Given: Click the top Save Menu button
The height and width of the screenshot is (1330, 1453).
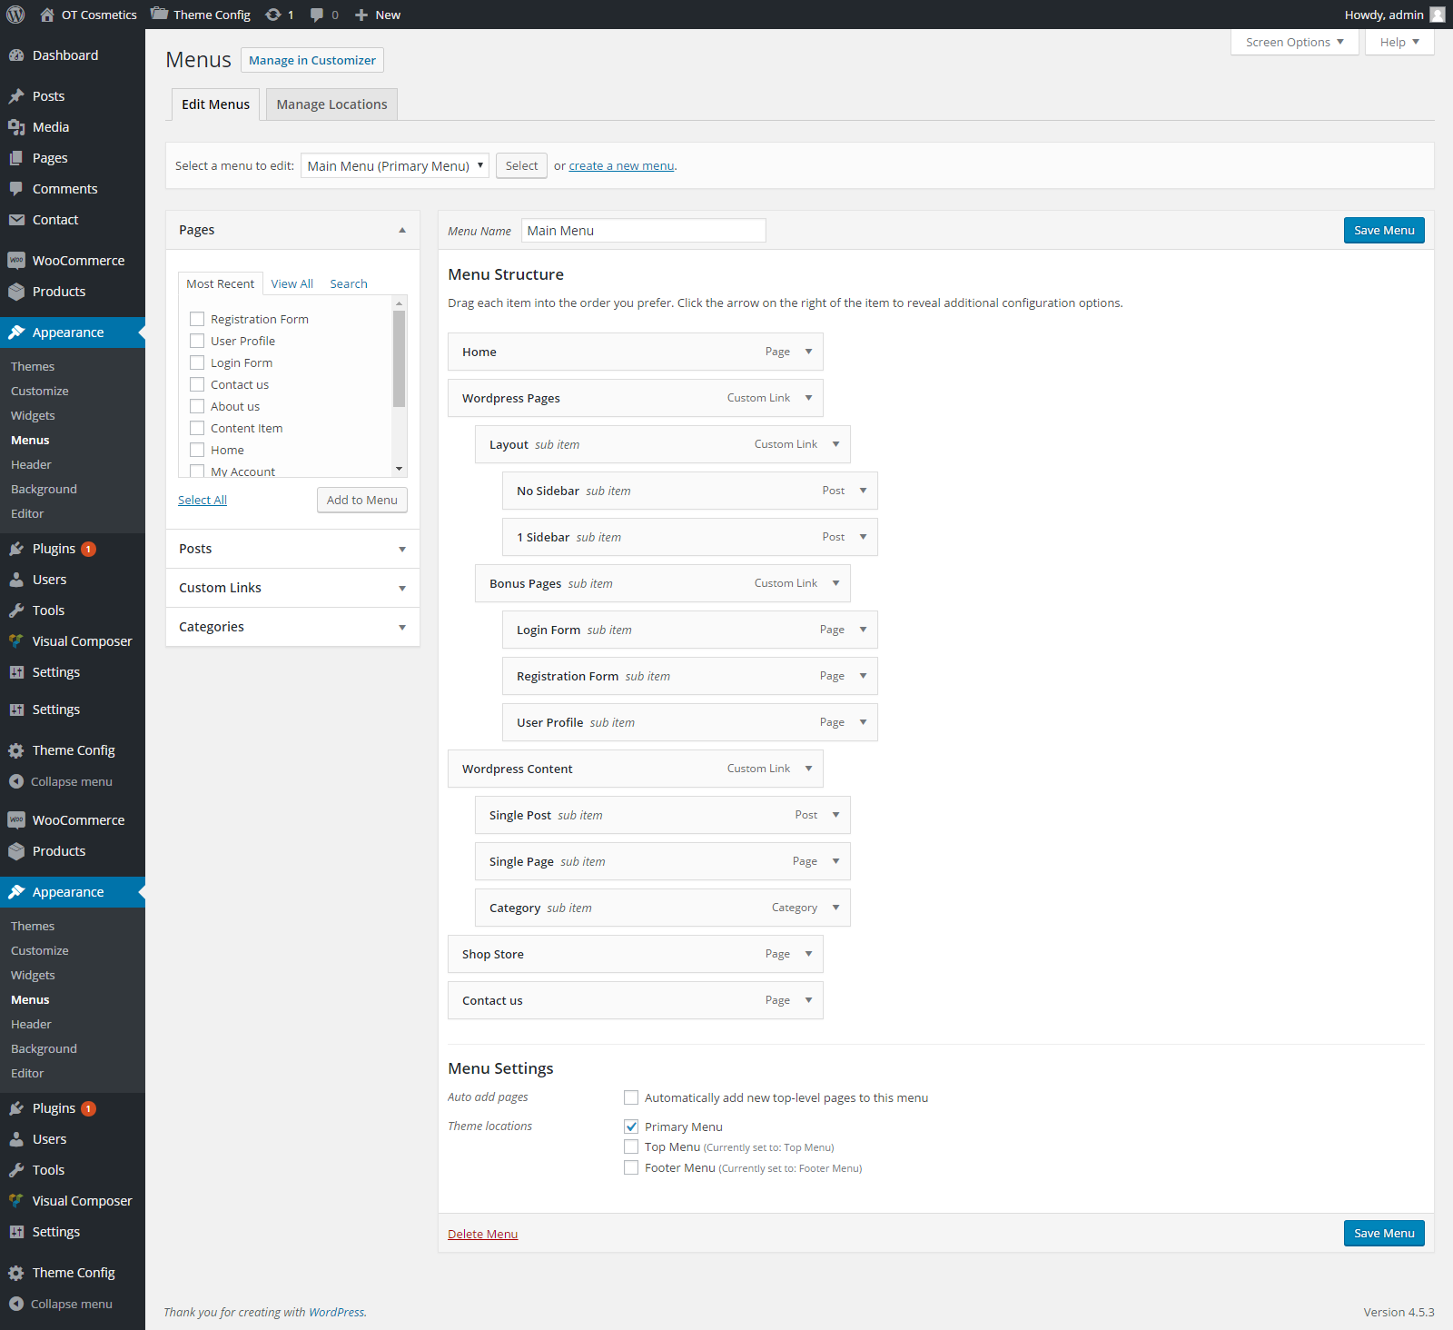Looking at the screenshot, I should pyautogui.click(x=1384, y=230).
